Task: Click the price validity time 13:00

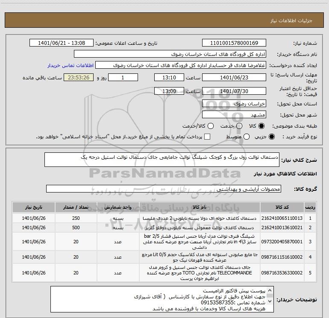Action: coord(169,91)
